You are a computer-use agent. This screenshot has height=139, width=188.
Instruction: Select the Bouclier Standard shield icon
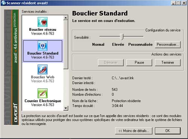tap(42, 46)
